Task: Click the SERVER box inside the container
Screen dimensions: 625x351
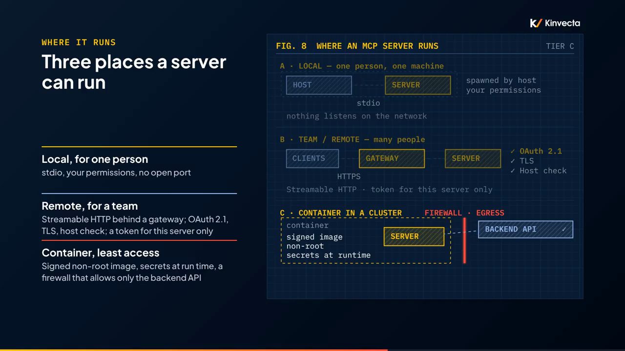Action: click(x=414, y=236)
